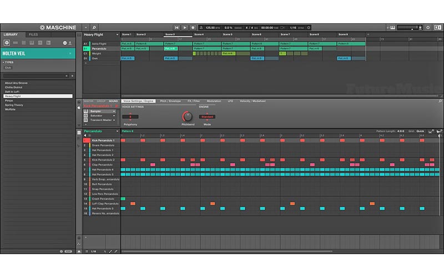Start playback with the Play button

185,27
